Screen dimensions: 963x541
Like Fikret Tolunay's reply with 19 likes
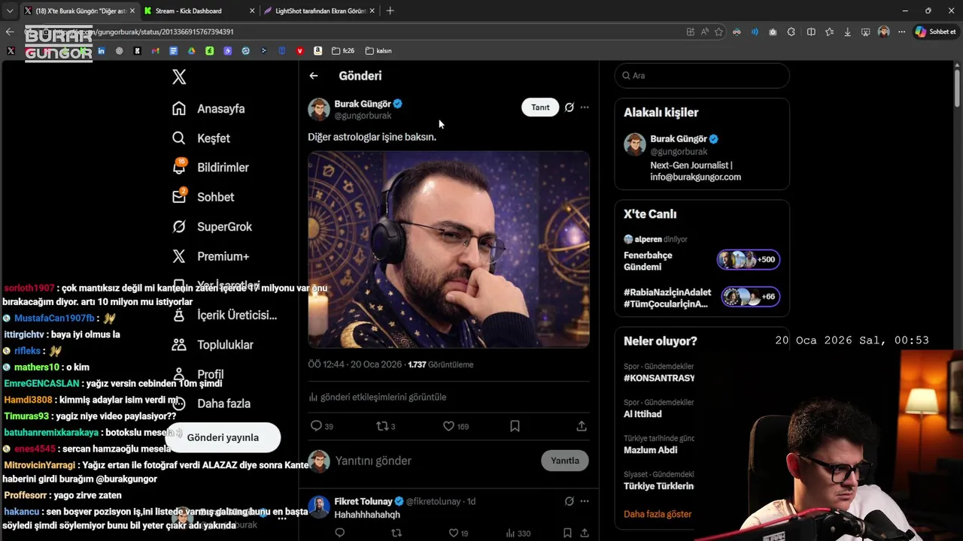tap(454, 533)
